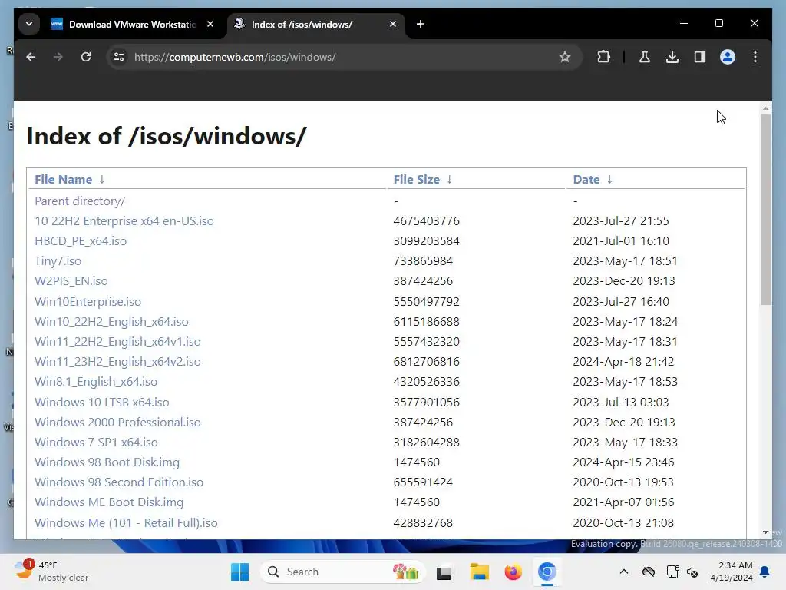This screenshot has width=786, height=590.
Task: Click Windows ME Boot Disk.img link
Action: [x=109, y=502]
